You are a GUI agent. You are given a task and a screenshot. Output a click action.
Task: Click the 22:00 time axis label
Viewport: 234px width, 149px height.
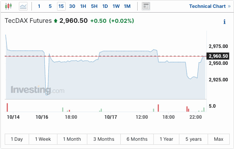(195, 117)
